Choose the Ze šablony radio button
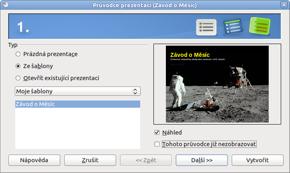 pyautogui.click(x=18, y=66)
